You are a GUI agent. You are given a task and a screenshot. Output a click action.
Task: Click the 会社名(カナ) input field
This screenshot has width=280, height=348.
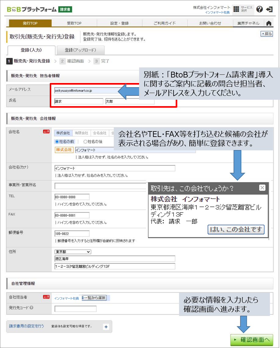coord(115,168)
